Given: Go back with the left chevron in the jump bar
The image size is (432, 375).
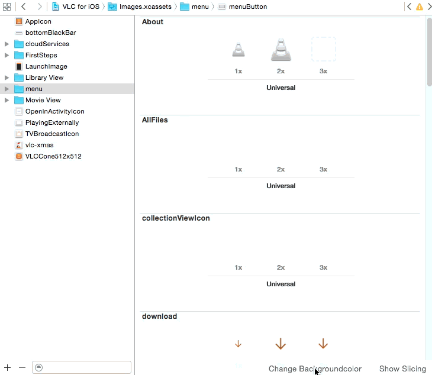Looking at the screenshot, I should coord(24,7).
